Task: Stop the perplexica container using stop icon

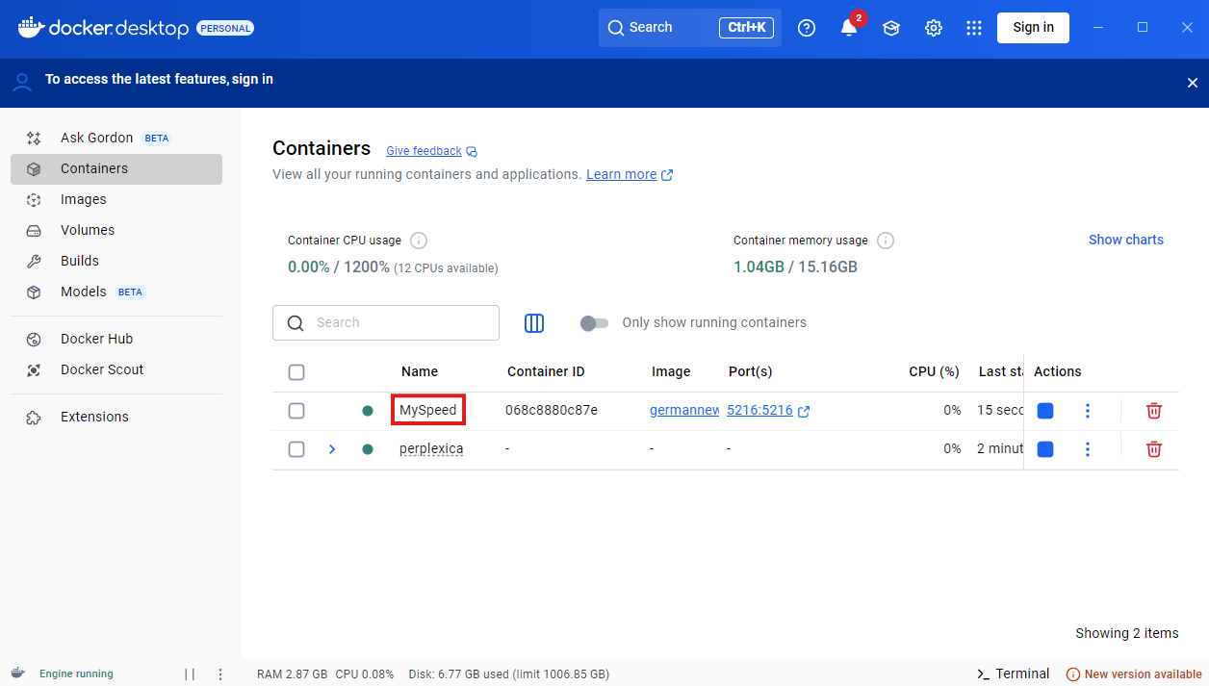Action: click(x=1045, y=449)
